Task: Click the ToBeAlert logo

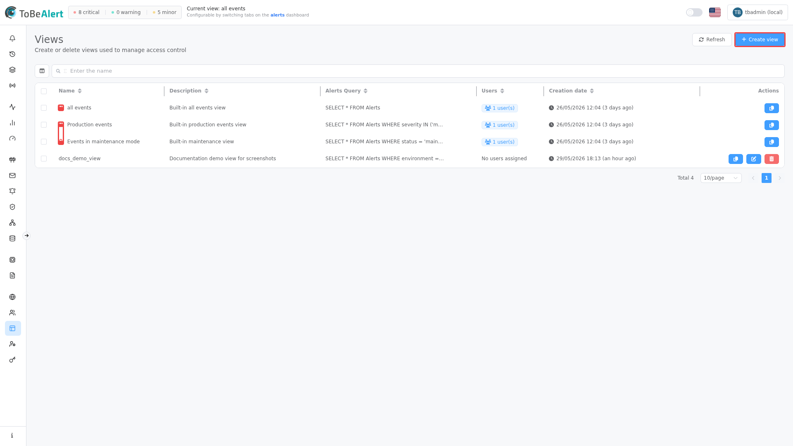Action: (x=34, y=13)
